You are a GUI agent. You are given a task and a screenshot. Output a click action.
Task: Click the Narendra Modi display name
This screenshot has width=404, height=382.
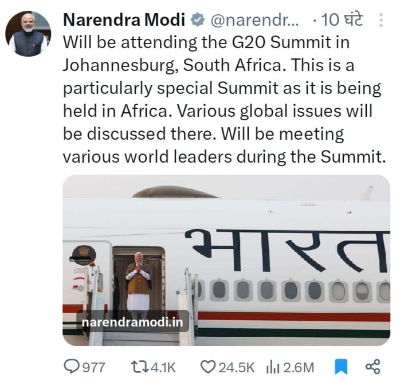click(123, 20)
